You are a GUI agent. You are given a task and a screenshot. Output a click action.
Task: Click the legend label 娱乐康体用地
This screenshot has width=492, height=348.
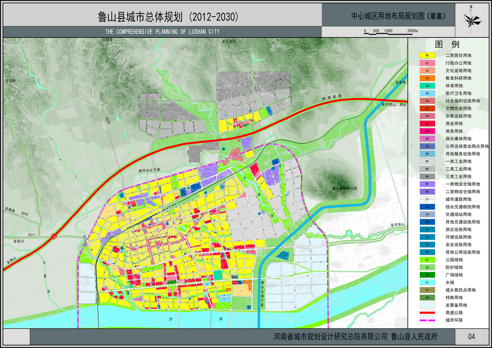coord(458,139)
